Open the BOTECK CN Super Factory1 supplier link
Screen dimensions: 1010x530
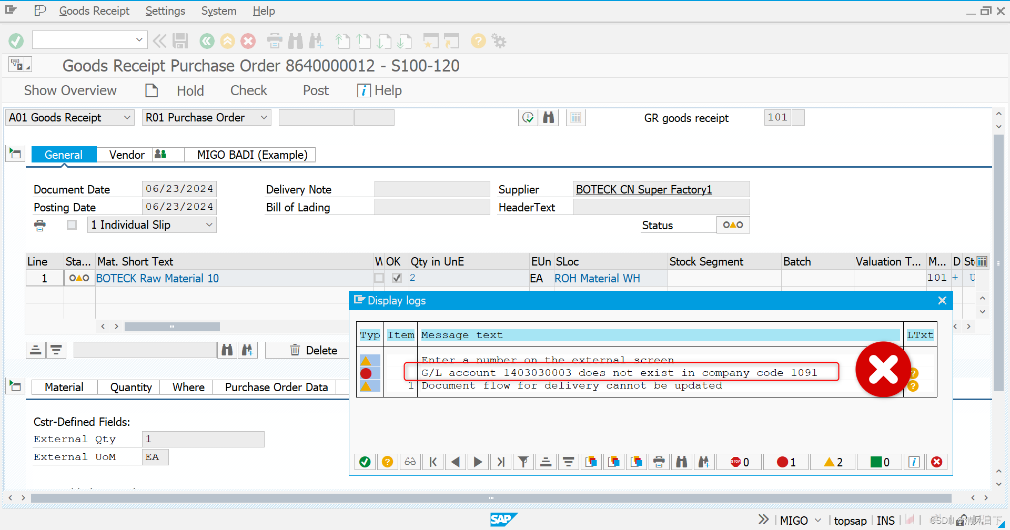point(644,189)
